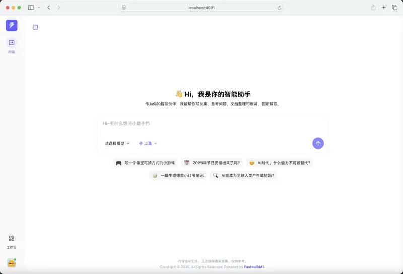Toggle the Safari sidebar button
The image size is (403, 274).
click(31, 8)
